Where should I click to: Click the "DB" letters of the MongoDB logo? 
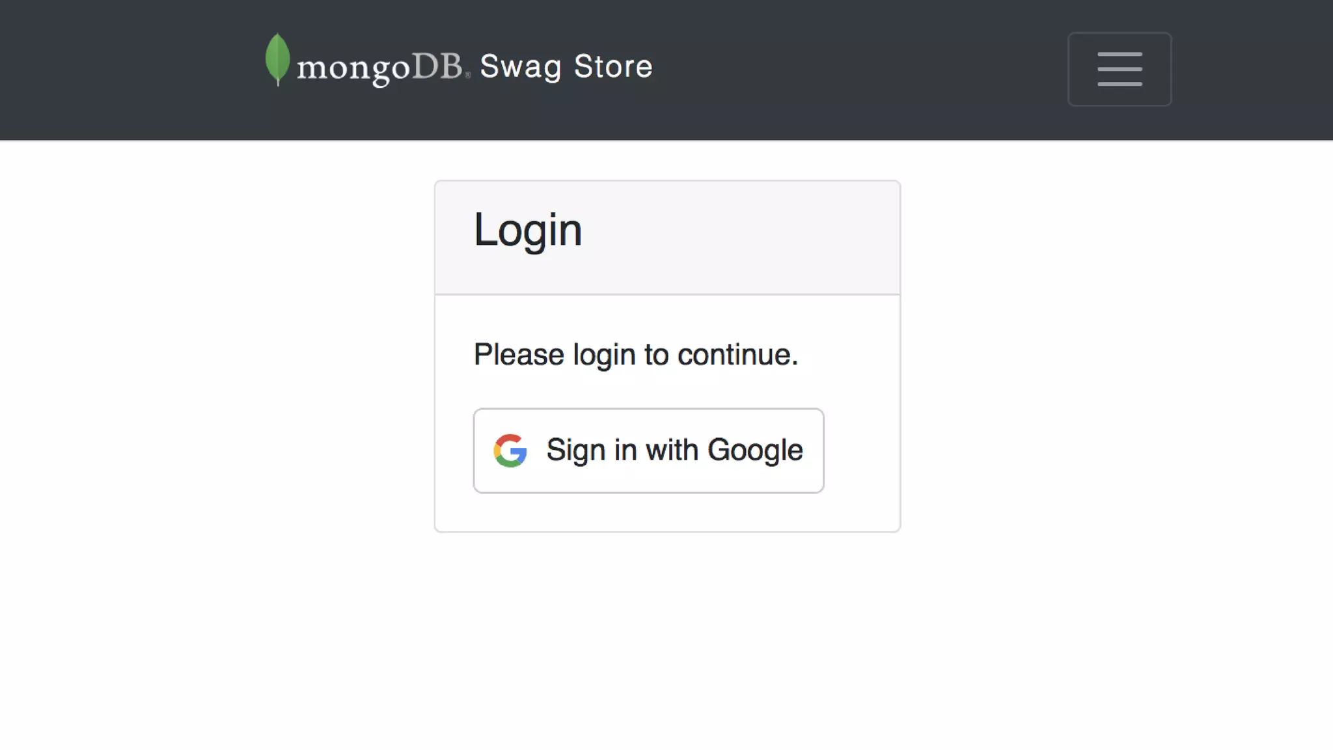(437, 66)
